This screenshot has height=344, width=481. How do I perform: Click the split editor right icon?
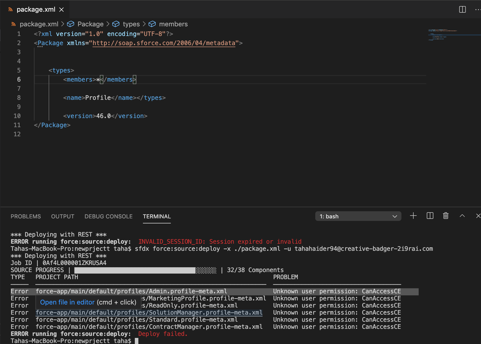pyautogui.click(x=462, y=10)
